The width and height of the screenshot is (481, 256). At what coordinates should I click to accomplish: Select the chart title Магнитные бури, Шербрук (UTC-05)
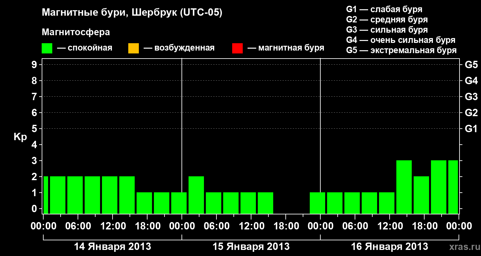[132, 13]
